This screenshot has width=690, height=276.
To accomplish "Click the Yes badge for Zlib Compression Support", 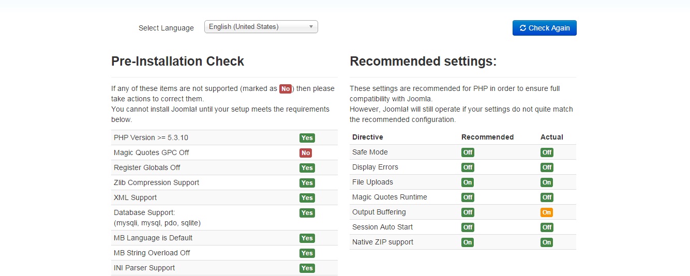I will coord(307,183).
